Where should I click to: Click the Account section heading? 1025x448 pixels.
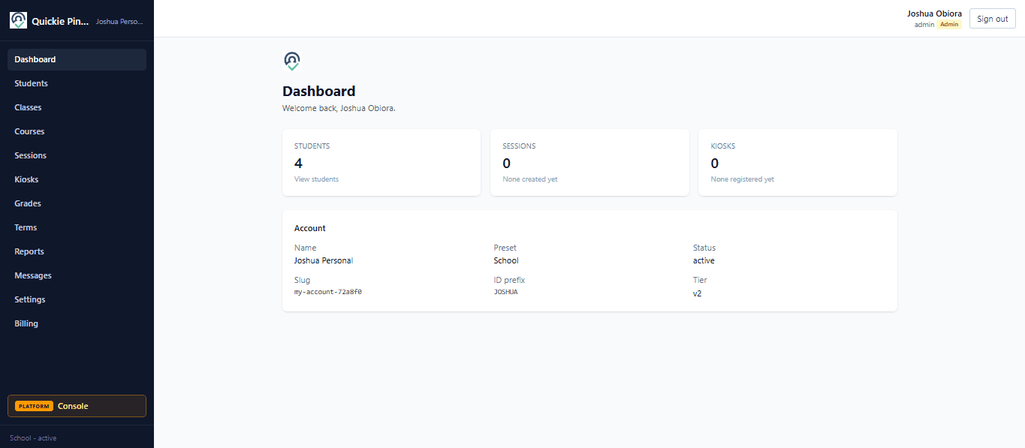310,228
